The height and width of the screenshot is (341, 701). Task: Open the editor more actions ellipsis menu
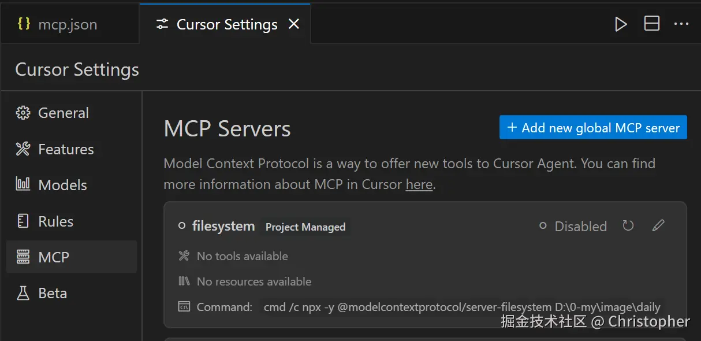(x=681, y=24)
